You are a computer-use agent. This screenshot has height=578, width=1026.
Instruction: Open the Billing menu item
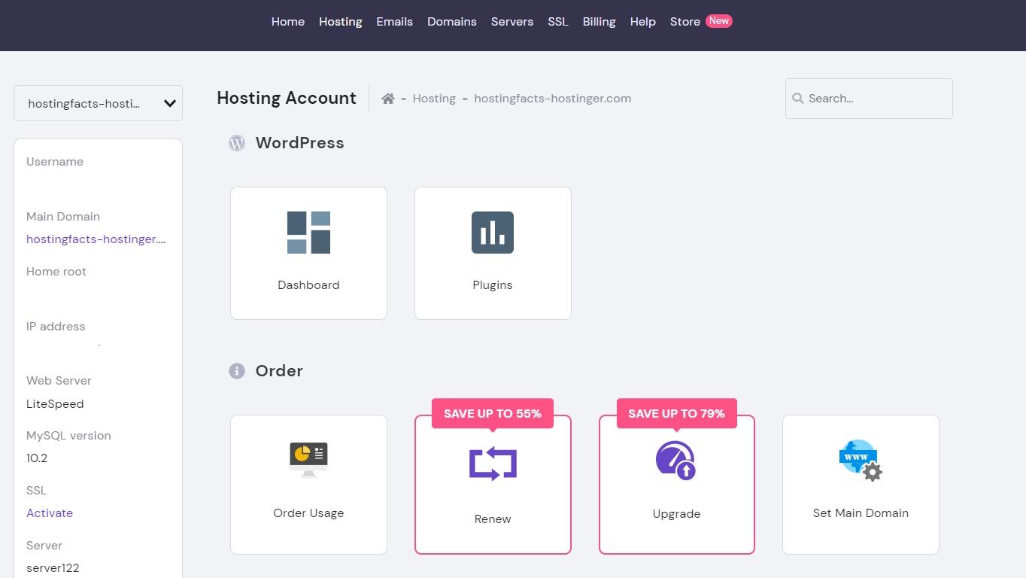click(x=600, y=22)
